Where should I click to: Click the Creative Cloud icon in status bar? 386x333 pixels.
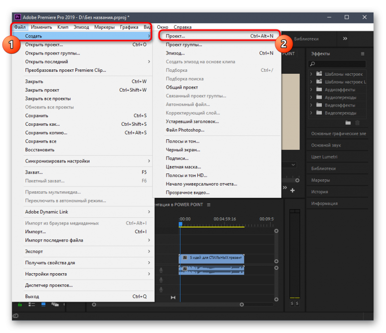click(x=16, y=316)
